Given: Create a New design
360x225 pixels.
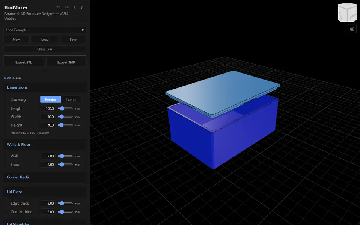Looking at the screenshot, I should [x=16, y=39].
